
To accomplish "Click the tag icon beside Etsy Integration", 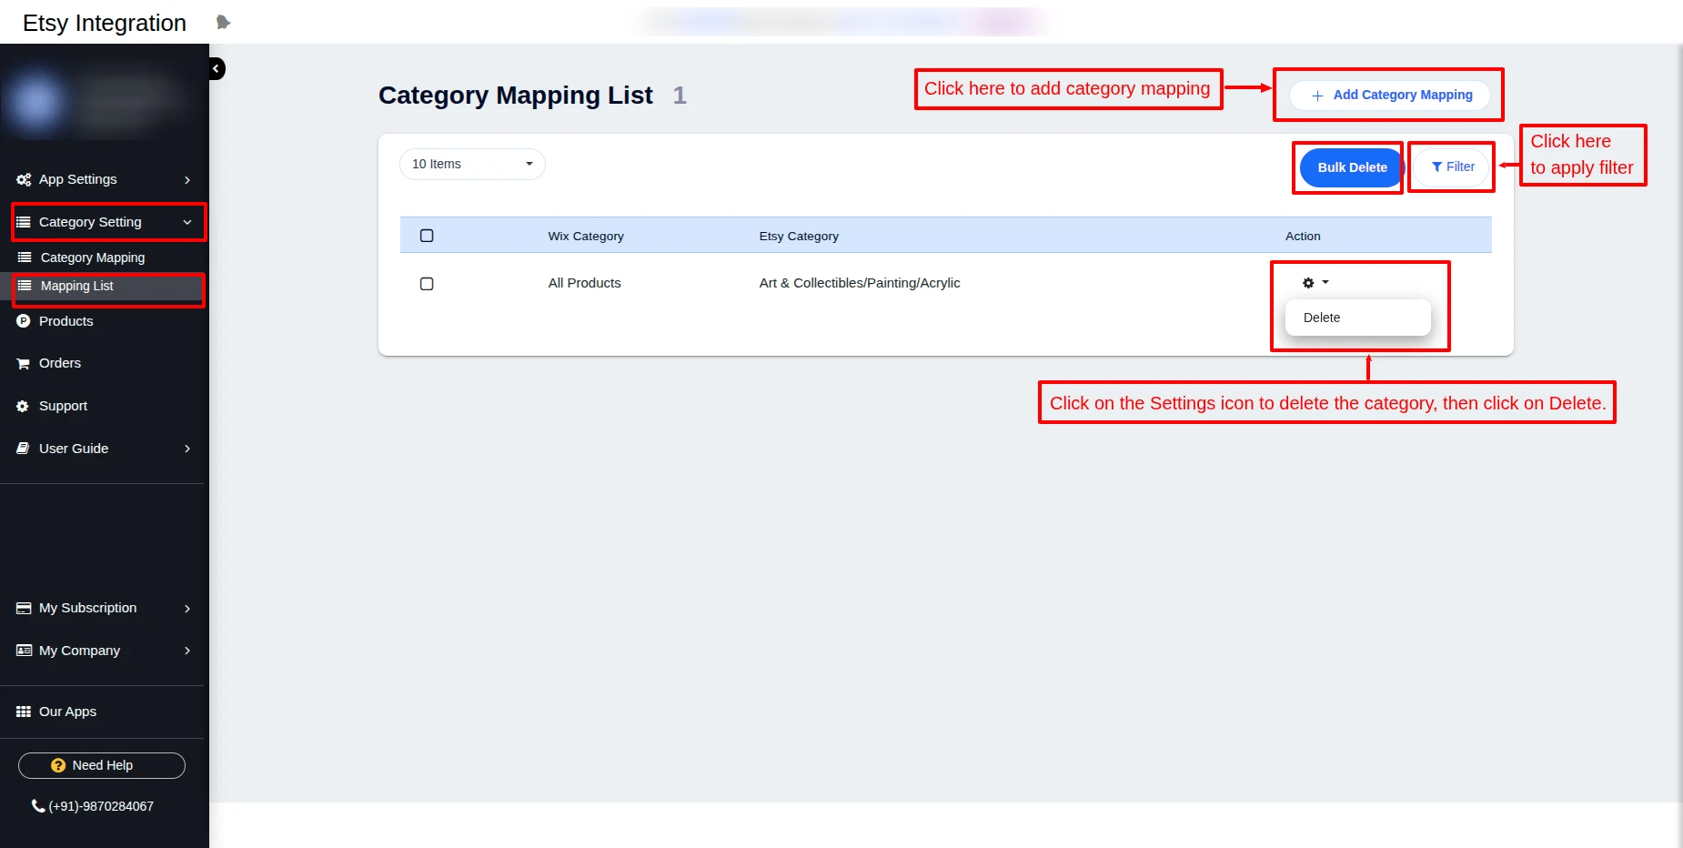I will (x=223, y=22).
